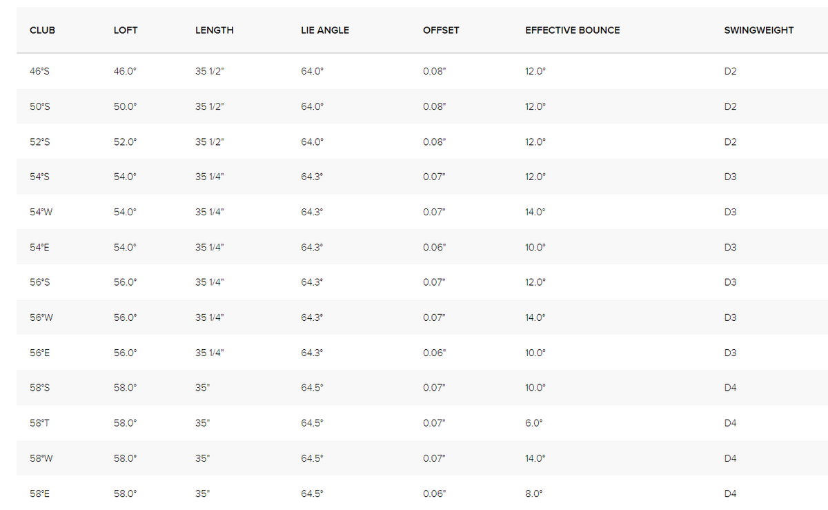Click swingweight D4 in the 58°W row

pos(731,458)
